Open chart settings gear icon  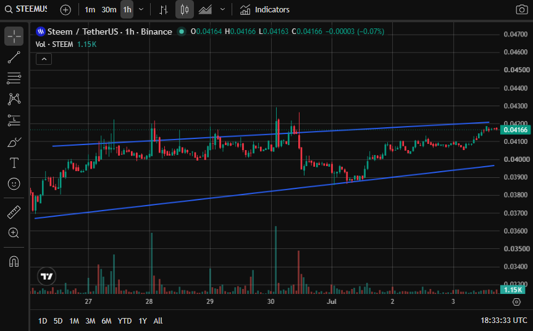(x=516, y=302)
